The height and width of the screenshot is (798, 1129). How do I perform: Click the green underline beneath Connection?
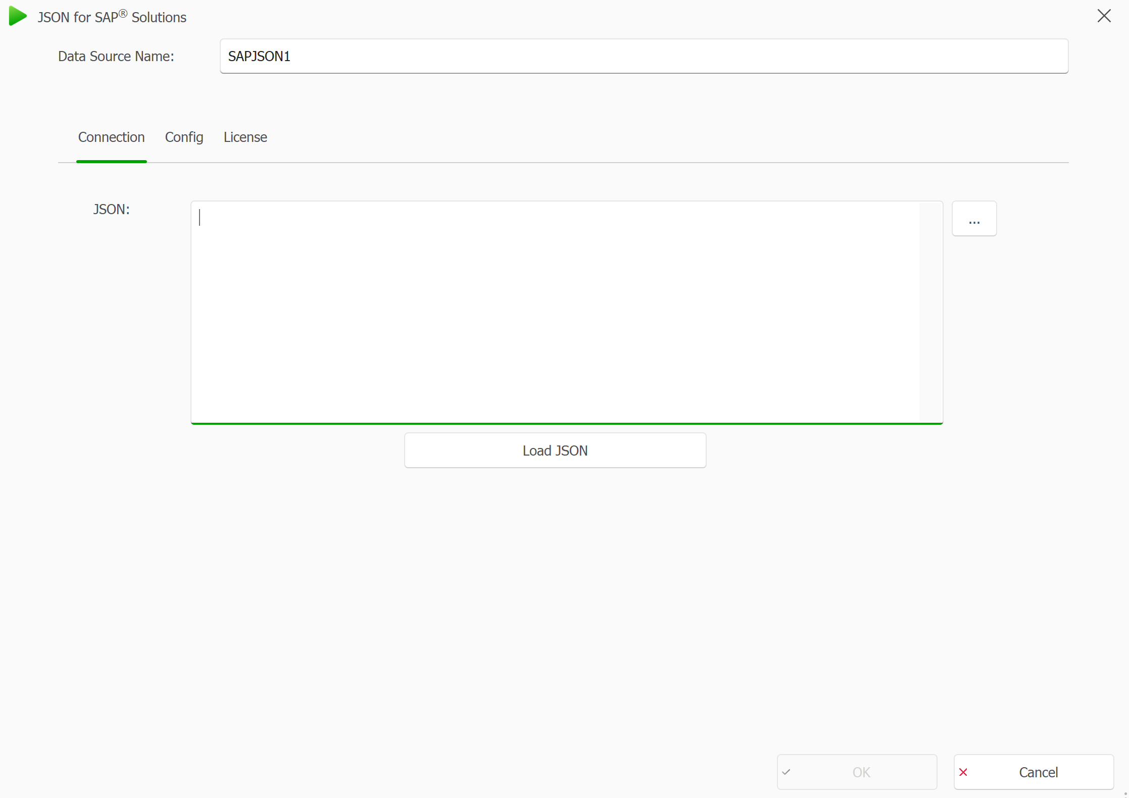point(111,162)
